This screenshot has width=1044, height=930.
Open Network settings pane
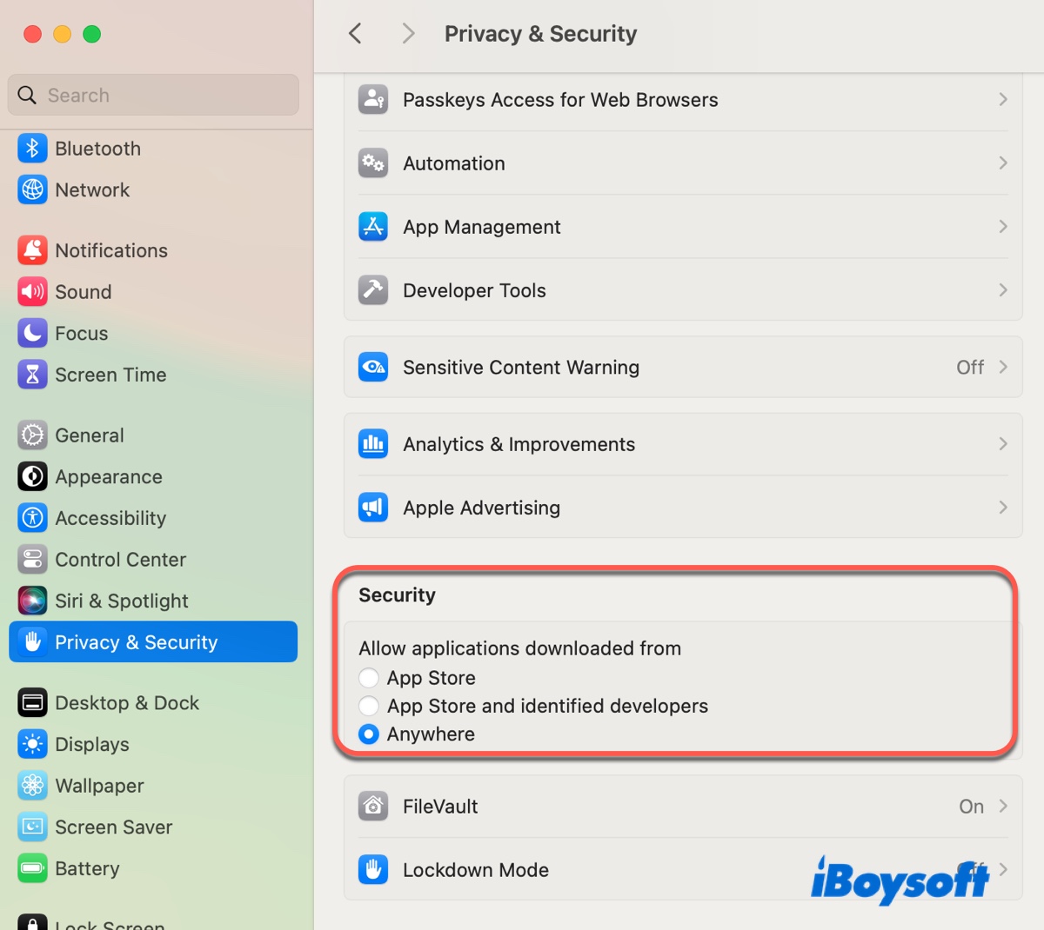tap(153, 189)
